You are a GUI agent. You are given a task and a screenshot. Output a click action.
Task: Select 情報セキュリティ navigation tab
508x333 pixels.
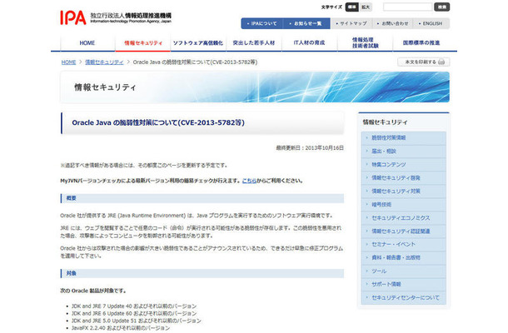pos(143,42)
